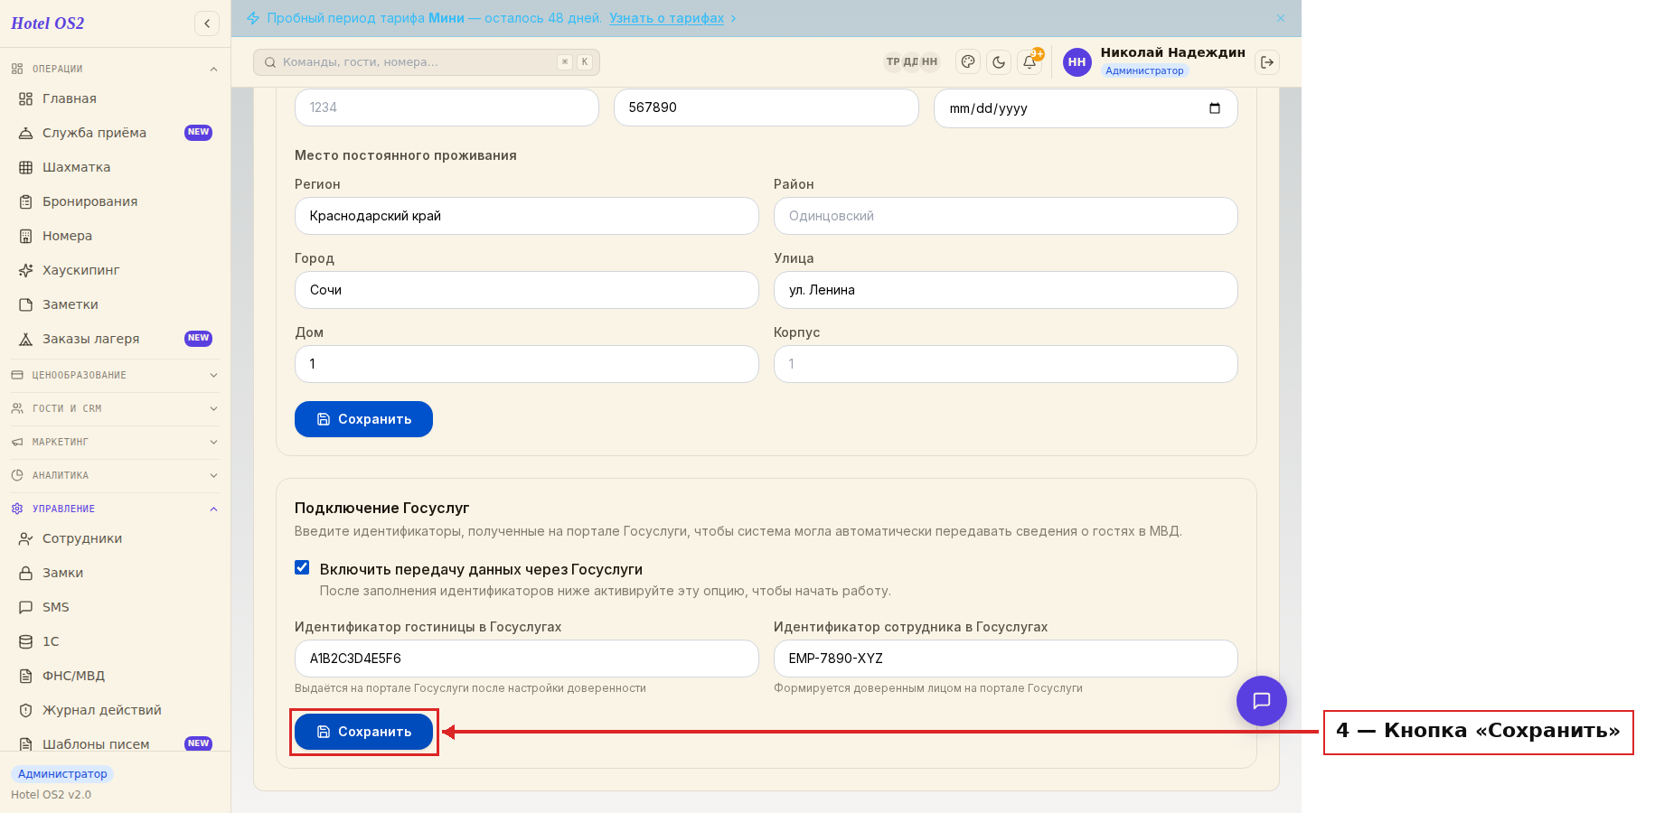Save the Госуслуги connection settings
The image size is (1655, 813).
click(363, 732)
